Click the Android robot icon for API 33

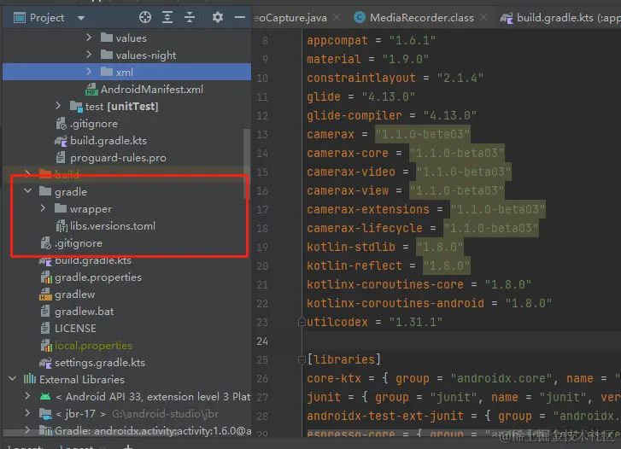pos(45,396)
